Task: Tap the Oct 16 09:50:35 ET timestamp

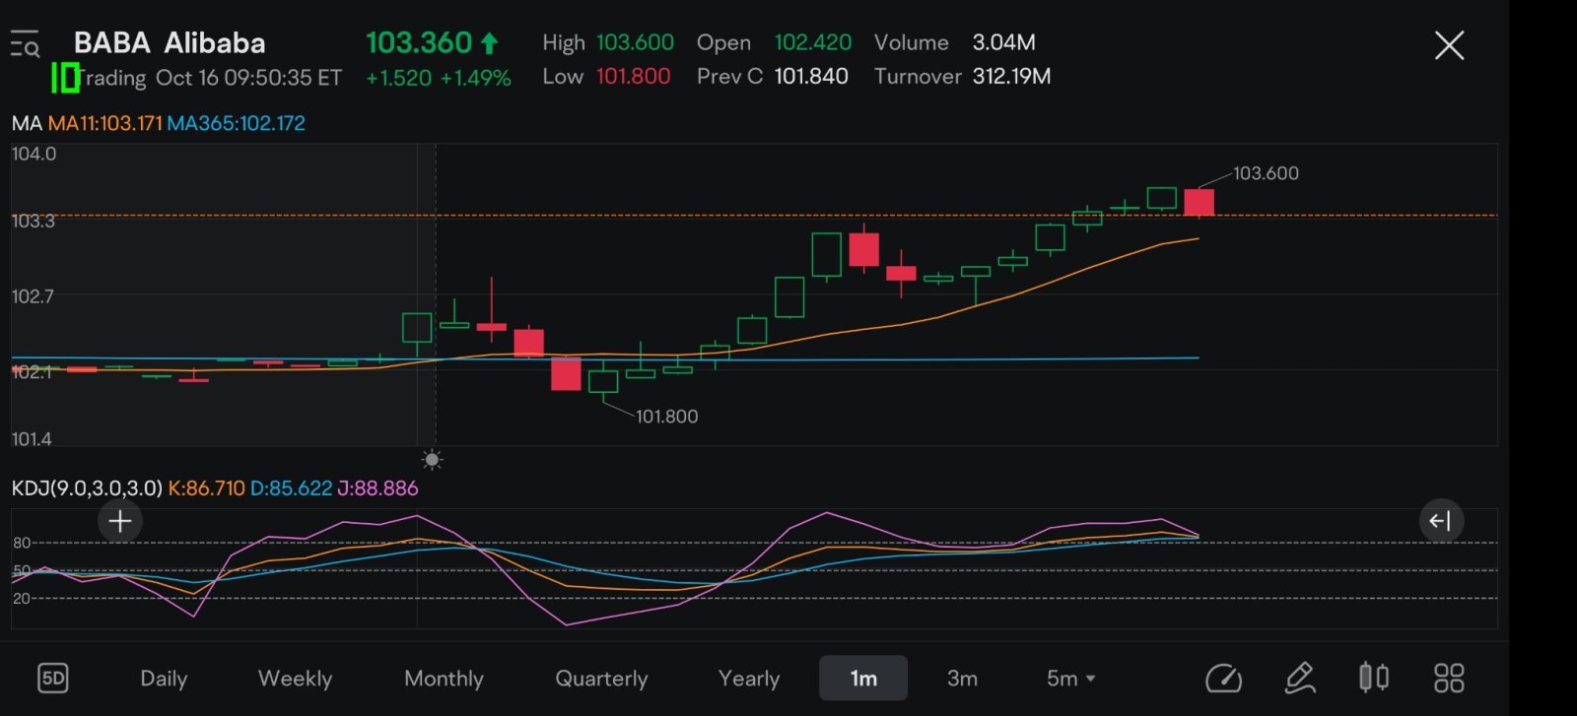Action: pos(248,78)
